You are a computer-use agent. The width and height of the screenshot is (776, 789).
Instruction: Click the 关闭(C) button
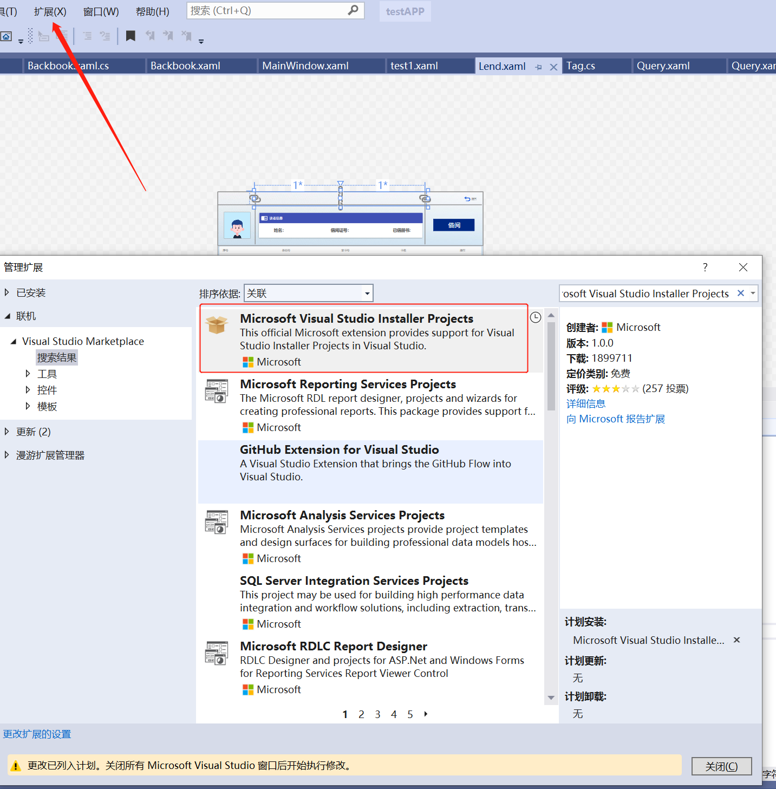point(721,766)
